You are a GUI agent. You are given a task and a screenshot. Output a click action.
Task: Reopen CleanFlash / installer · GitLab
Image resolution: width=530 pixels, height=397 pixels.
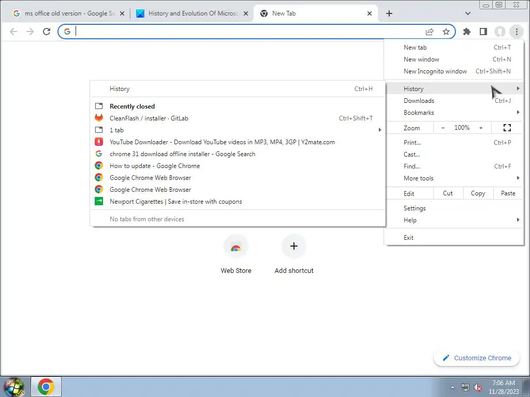click(238, 118)
